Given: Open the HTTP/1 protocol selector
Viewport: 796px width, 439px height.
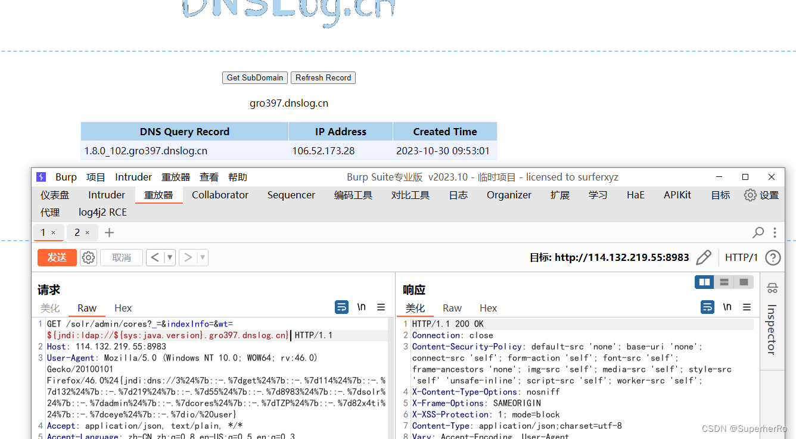Looking at the screenshot, I should (741, 257).
